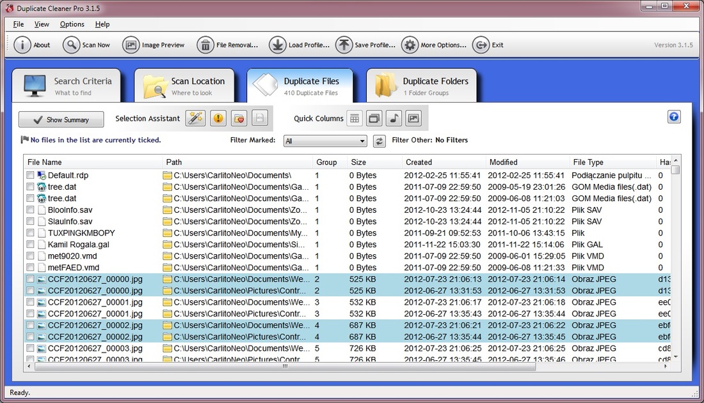
Task: Tick the TUXPINGKMBOPY checkbox
Action: point(30,232)
